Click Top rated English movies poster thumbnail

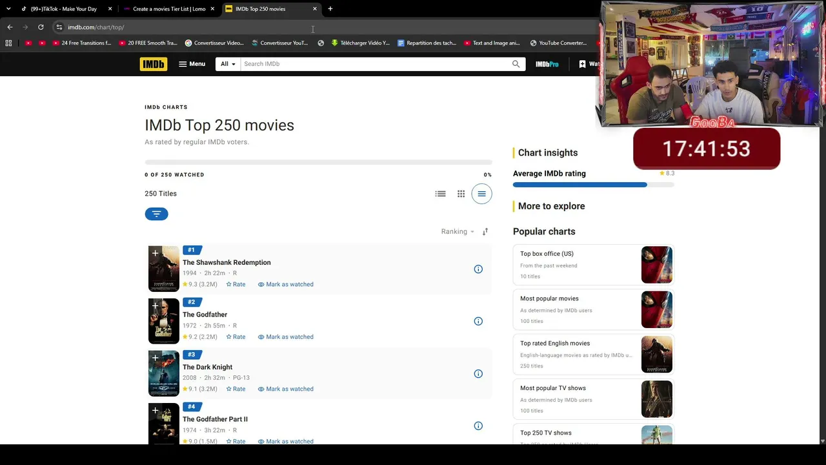tap(657, 355)
